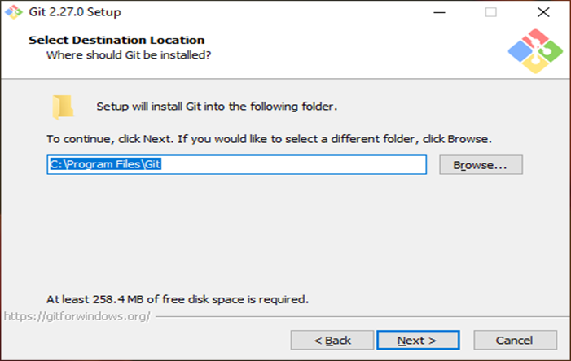
Task: Click the separator line beside the URL
Action: click(x=358, y=316)
